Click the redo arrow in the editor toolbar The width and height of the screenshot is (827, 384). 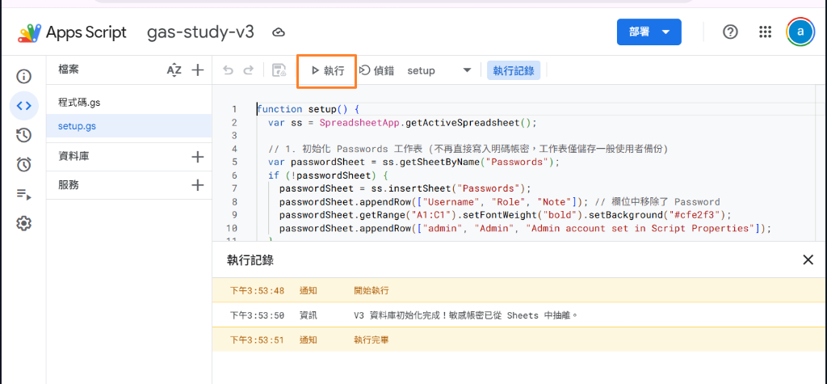tap(248, 70)
